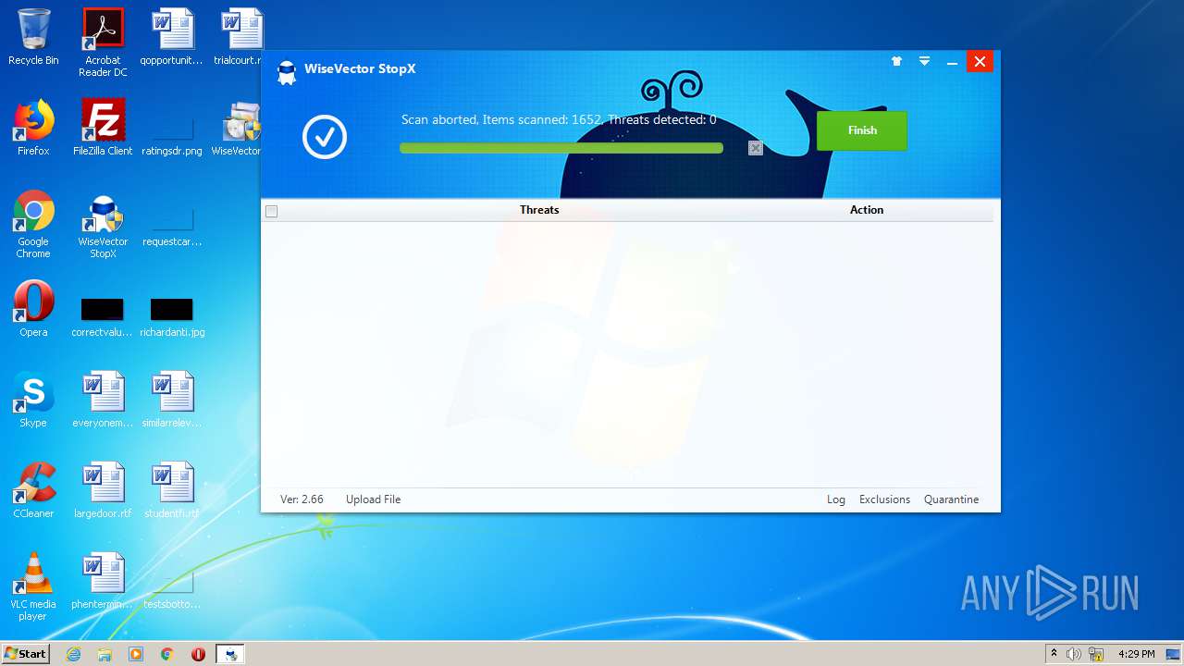Select the CCleaner desktop icon

(33, 490)
